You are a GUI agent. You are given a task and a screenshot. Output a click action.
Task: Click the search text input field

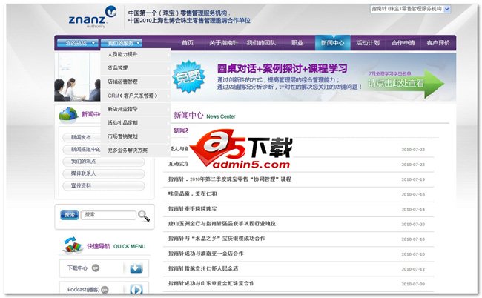[x=108, y=215]
